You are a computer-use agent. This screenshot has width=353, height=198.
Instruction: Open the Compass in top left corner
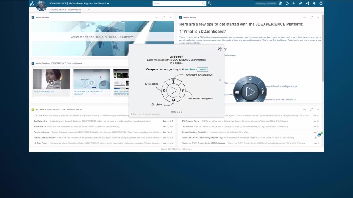click(41, 5)
